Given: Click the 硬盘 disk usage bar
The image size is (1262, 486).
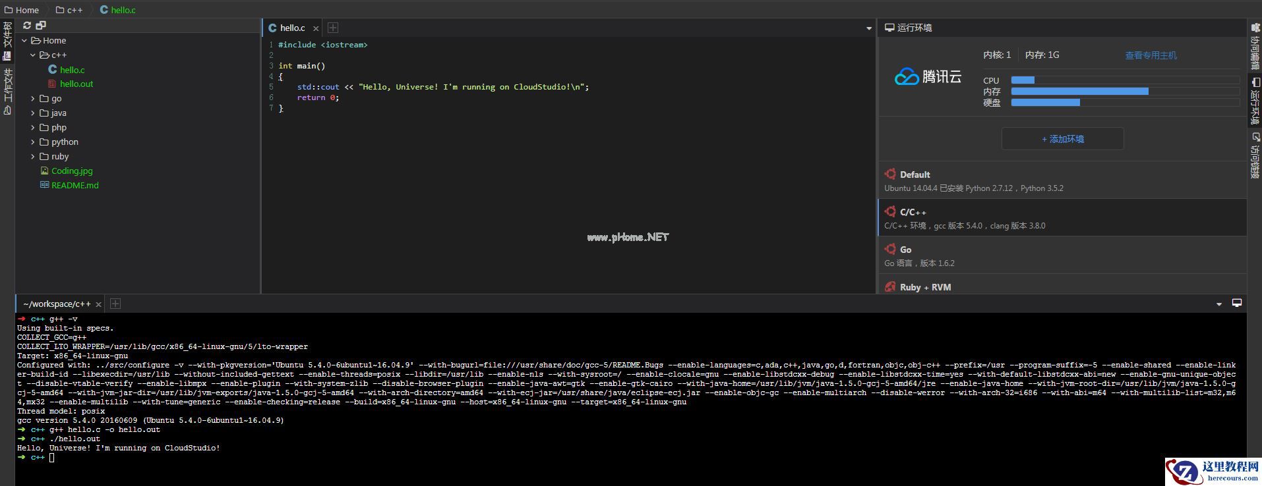Looking at the screenshot, I should pyautogui.click(x=1125, y=102).
